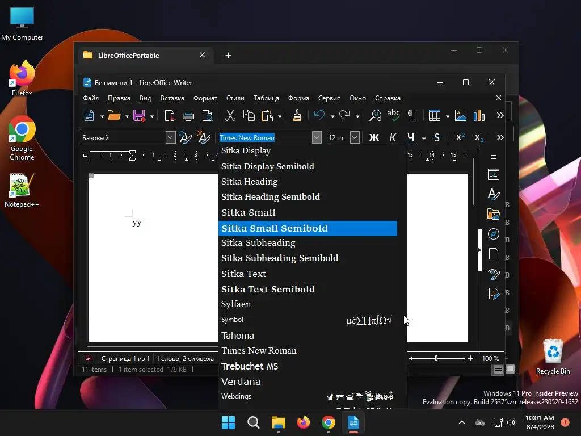Screen dimensions: 581x436
Task: Toggle underline Ч button
Action: click(411, 137)
